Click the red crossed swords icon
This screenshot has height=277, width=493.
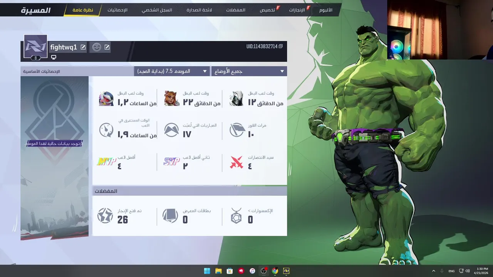pos(236,162)
